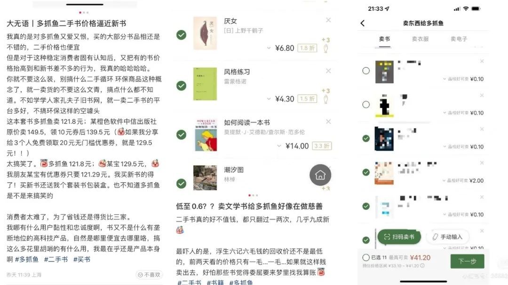Viewport: 508px width, 285px height.
Task: Tap the info icon beside estimated price range
Action: click(x=422, y=266)
